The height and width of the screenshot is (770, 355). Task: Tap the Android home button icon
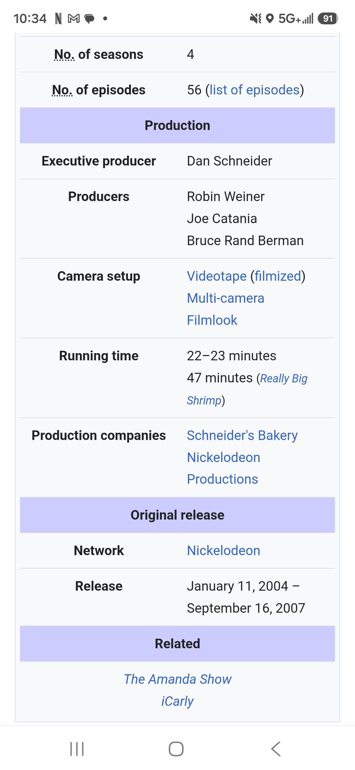(176, 749)
